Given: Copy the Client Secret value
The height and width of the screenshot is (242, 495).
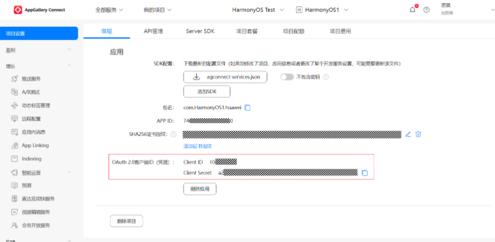Looking at the screenshot, I should tap(365, 173).
